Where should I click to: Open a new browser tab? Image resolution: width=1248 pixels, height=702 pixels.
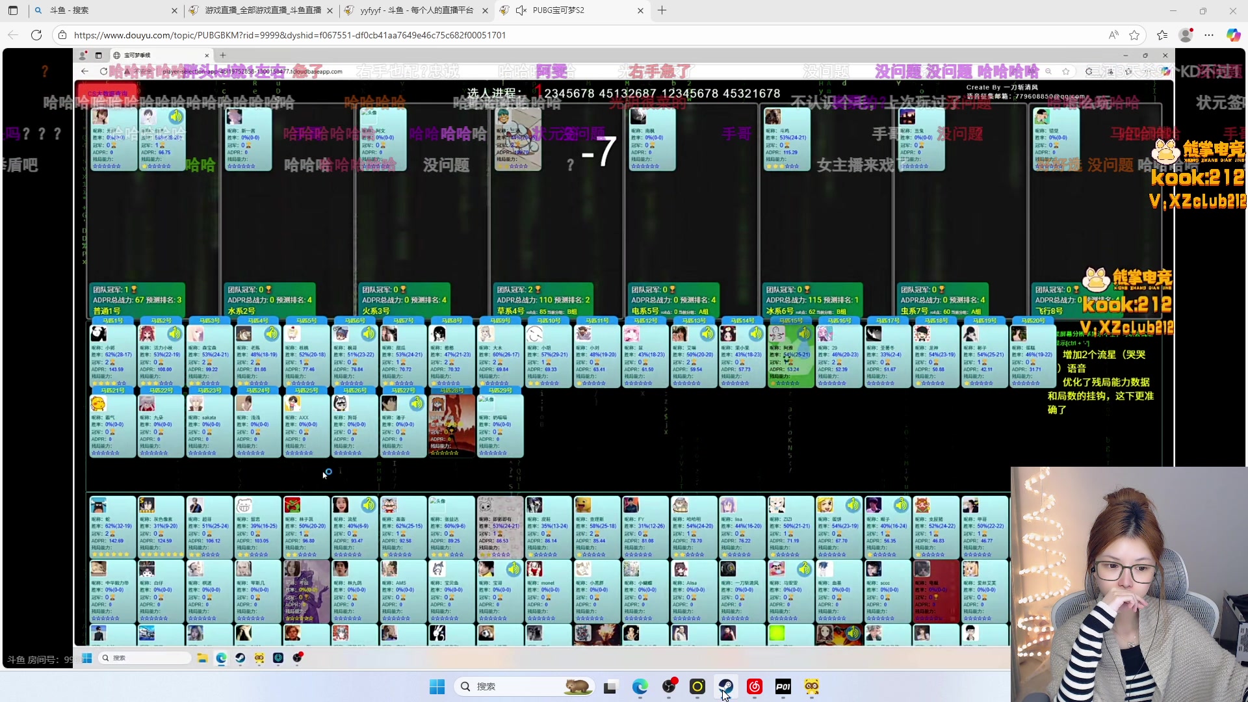662,10
